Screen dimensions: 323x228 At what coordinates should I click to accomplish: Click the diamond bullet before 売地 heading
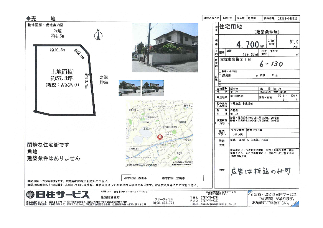pos(28,18)
